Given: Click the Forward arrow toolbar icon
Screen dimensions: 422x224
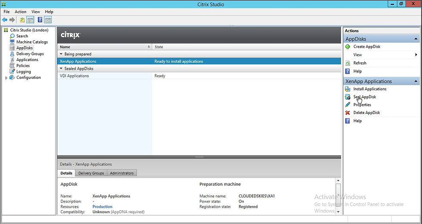Looking at the screenshot, I should [x=12, y=20].
